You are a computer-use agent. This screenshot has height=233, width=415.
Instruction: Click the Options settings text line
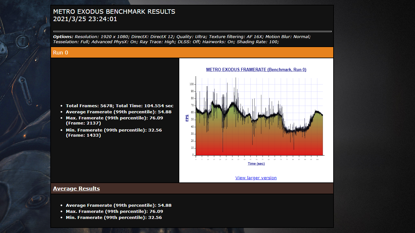(x=182, y=39)
